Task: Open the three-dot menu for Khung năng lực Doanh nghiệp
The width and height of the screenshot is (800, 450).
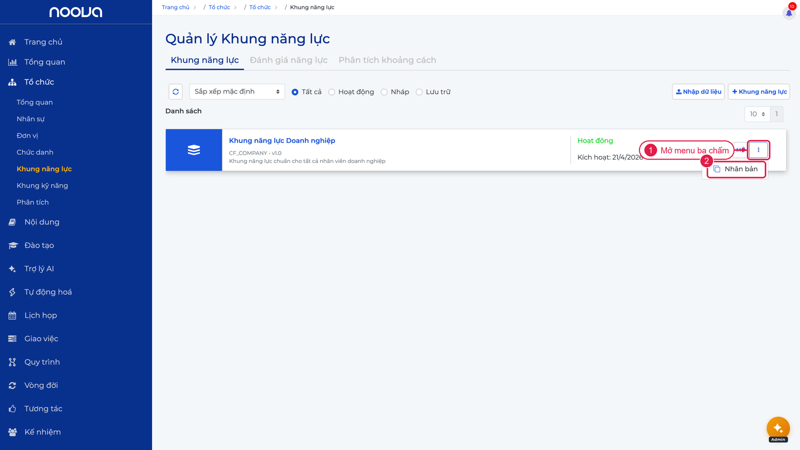Action: click(x=758, y=150)
